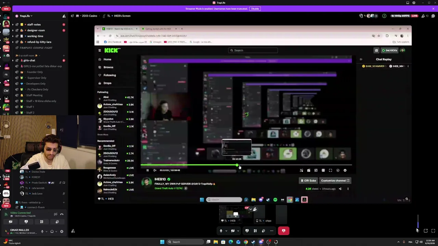
Task: Toggle noise suppression in Video Connected panel
Action: (x=55, y=214)
